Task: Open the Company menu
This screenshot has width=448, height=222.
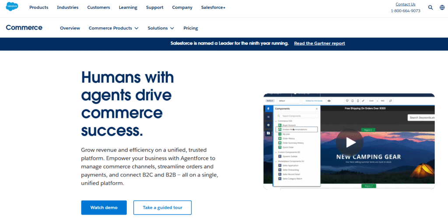Action: tap(182, 7)
